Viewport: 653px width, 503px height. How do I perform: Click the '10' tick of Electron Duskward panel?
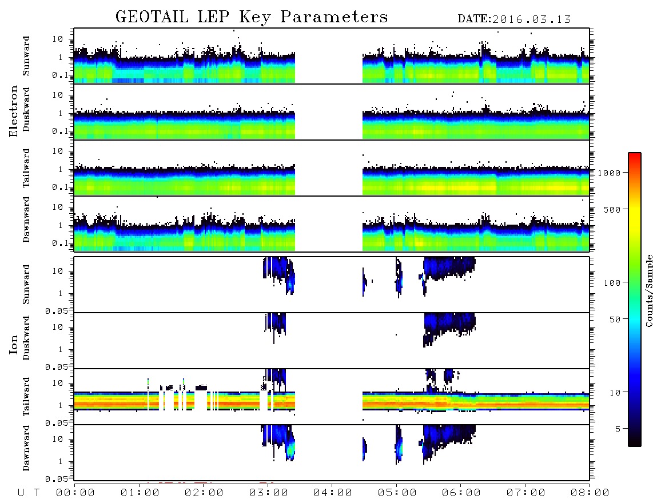click(x=58, y=95)
